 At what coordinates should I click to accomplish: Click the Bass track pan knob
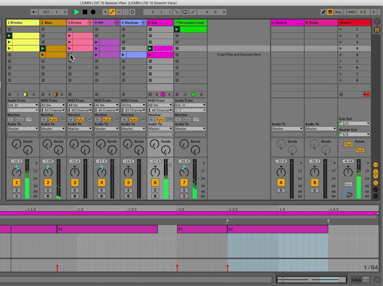tap(48, 172)
